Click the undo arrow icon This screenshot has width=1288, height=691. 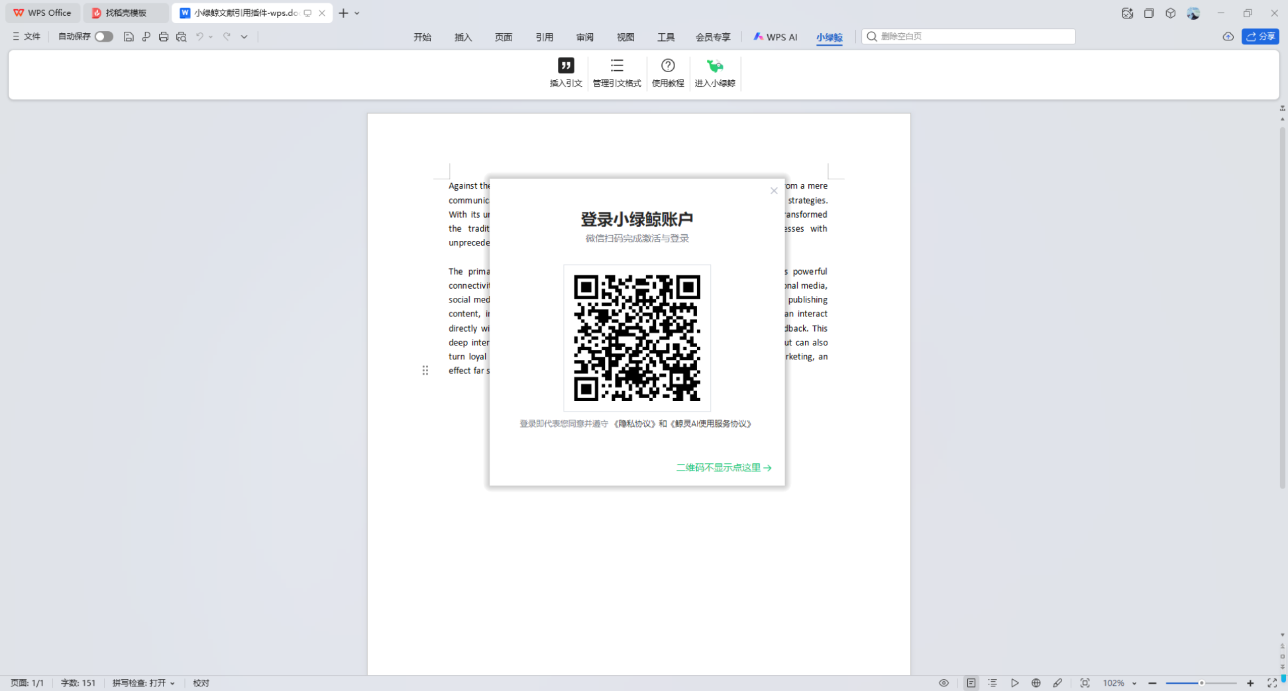(x=199, y=37)
